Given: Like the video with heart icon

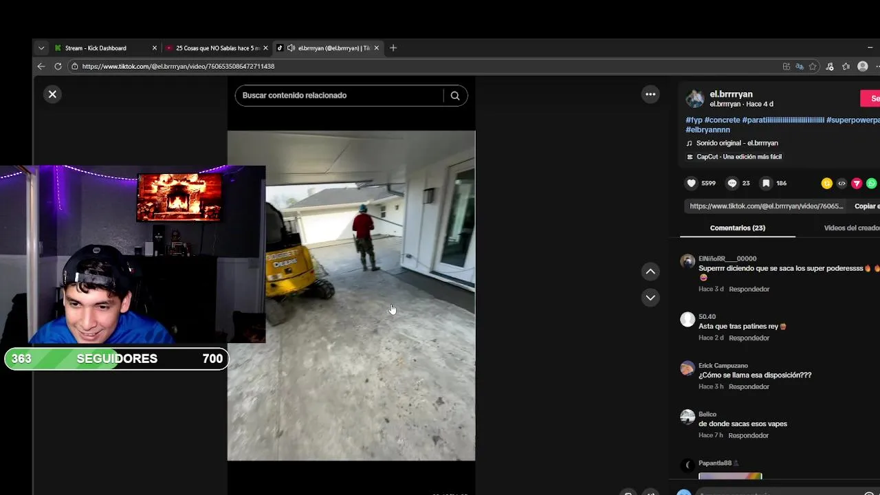Looking at the screenshot, I should point(692,183).
